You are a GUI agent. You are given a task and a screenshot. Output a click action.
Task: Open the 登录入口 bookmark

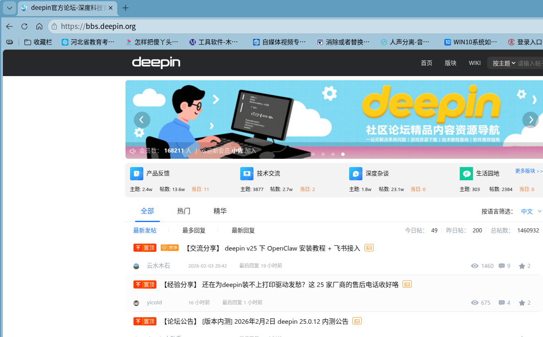pos(525,42)
